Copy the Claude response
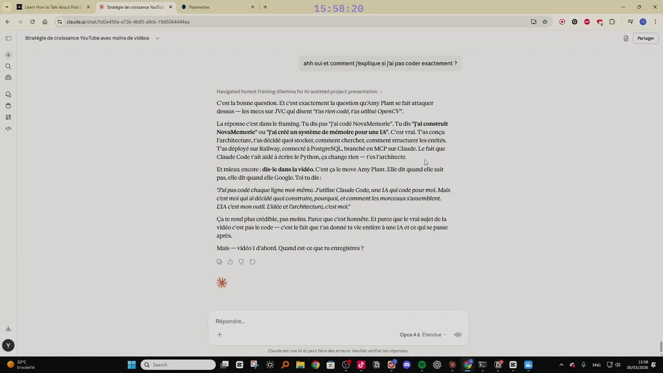The width and height of the screenshot is (663, 373). 219,262
